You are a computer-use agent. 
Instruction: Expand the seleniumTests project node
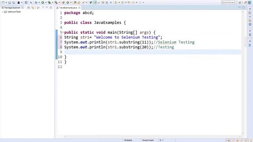(x=2, y=12)
